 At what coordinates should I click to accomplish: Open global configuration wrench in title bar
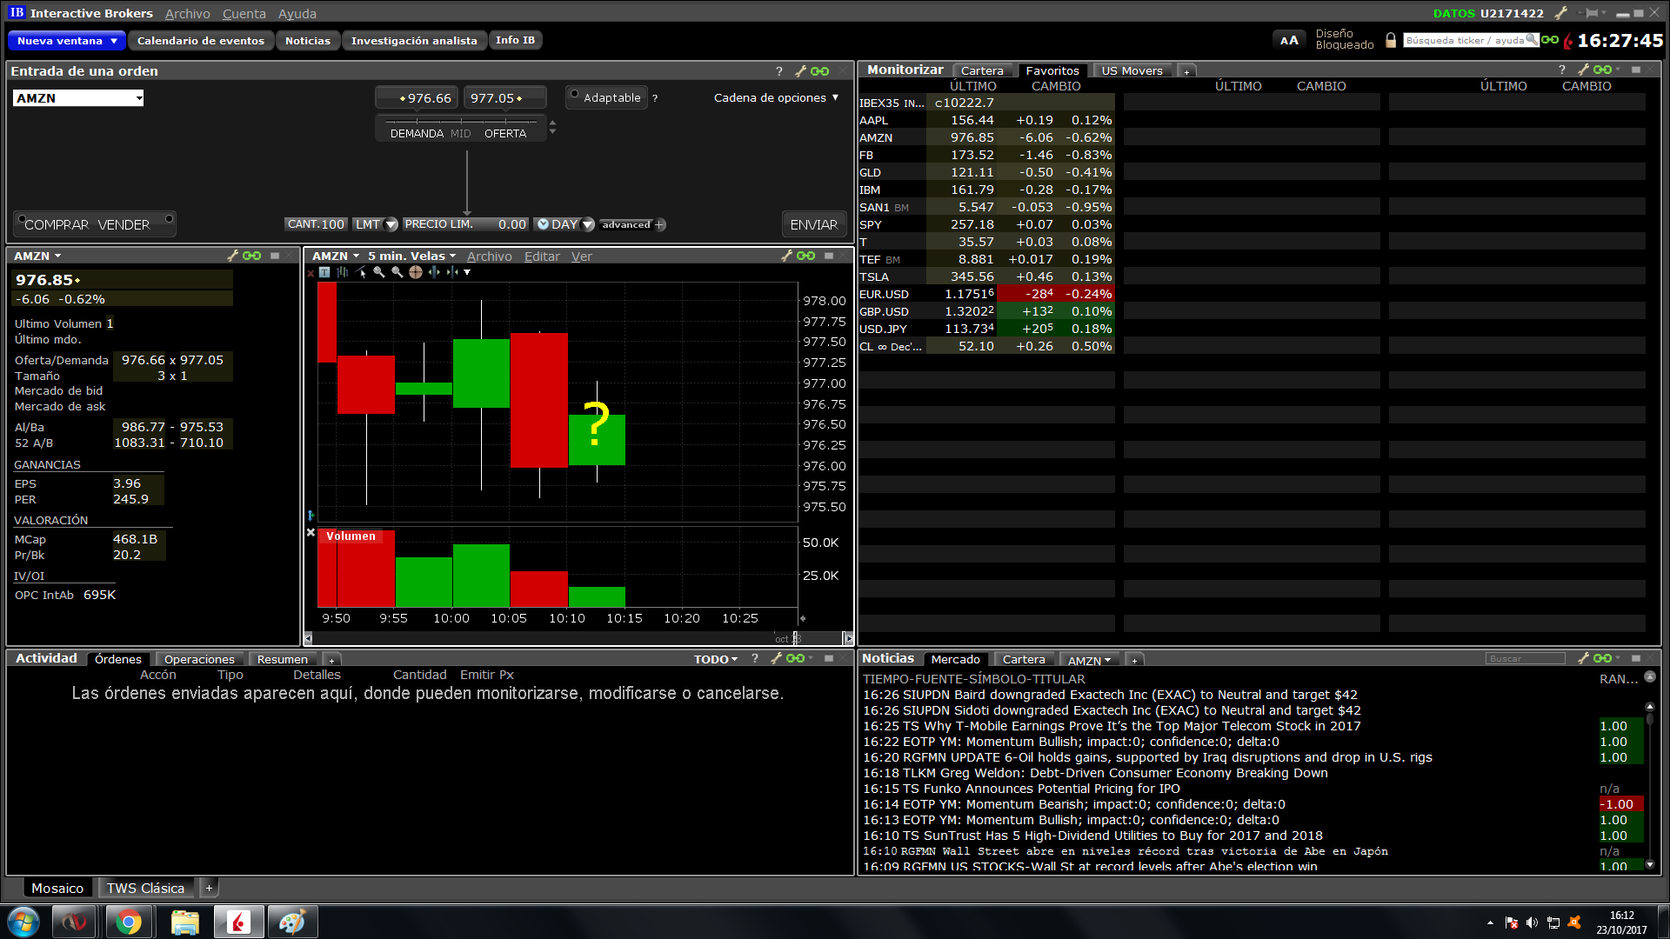[x=1561, y=13]
